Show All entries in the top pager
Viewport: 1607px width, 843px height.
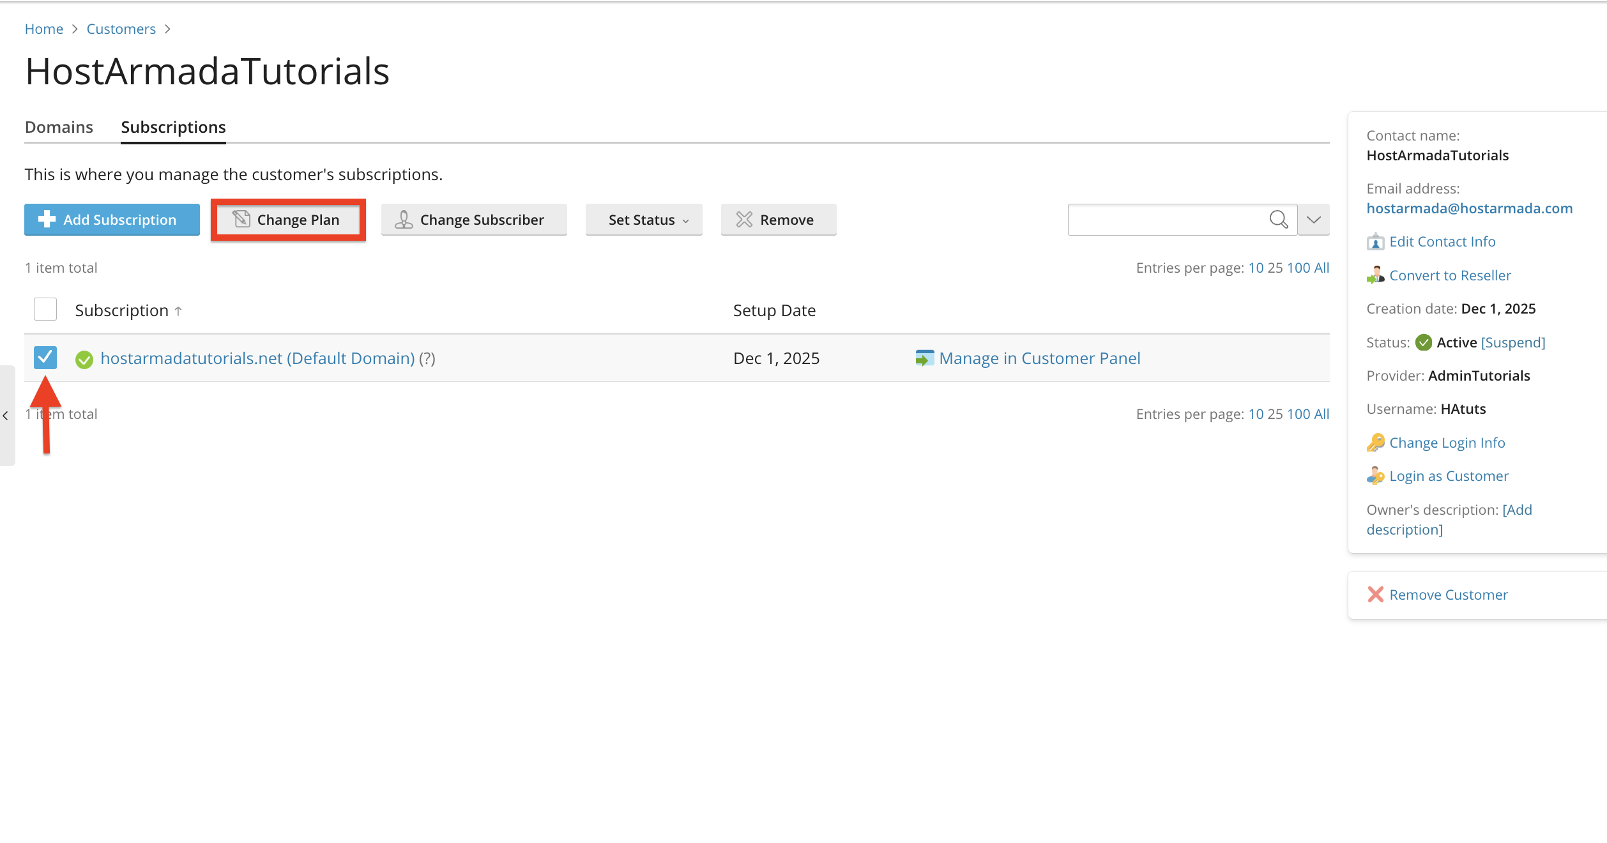(1321, 268)
